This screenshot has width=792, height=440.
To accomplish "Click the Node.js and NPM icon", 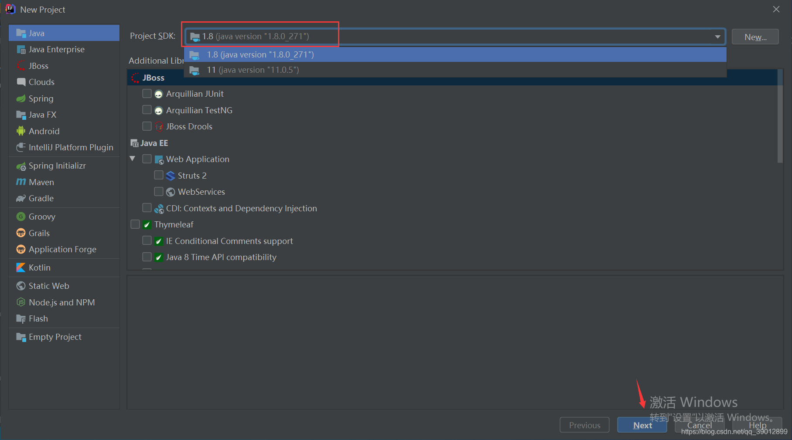I will pyautogui.click(x=21, y=302).
